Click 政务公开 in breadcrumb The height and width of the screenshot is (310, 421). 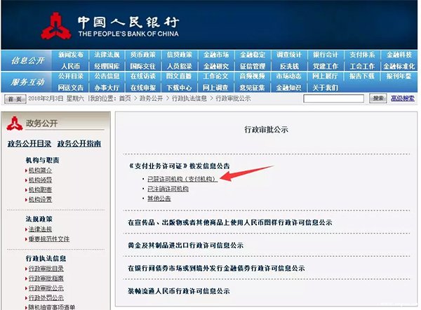(151, 98)
